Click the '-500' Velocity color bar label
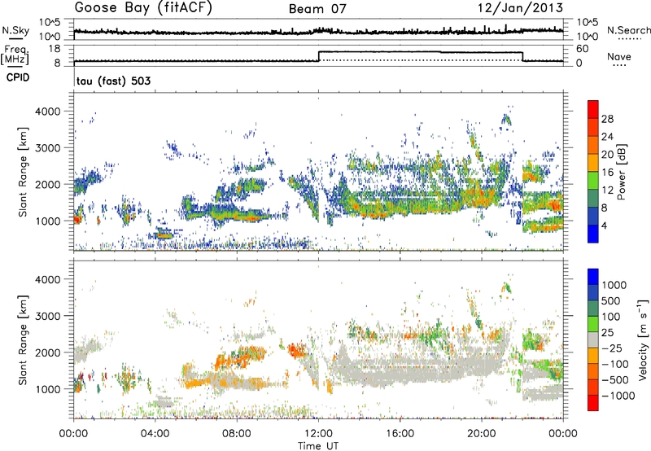The image size is (651, 451). (617, 379)
